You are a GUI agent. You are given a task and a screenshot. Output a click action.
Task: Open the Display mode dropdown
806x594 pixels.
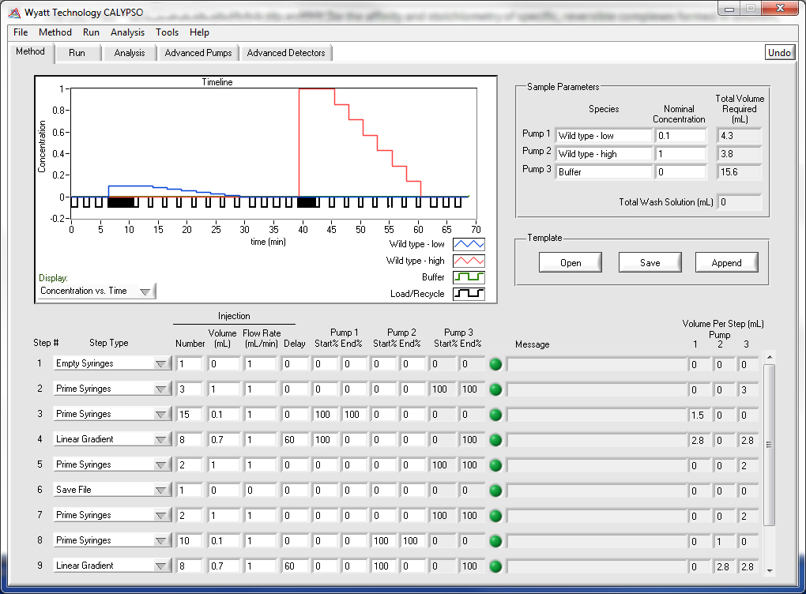(96, 291)
